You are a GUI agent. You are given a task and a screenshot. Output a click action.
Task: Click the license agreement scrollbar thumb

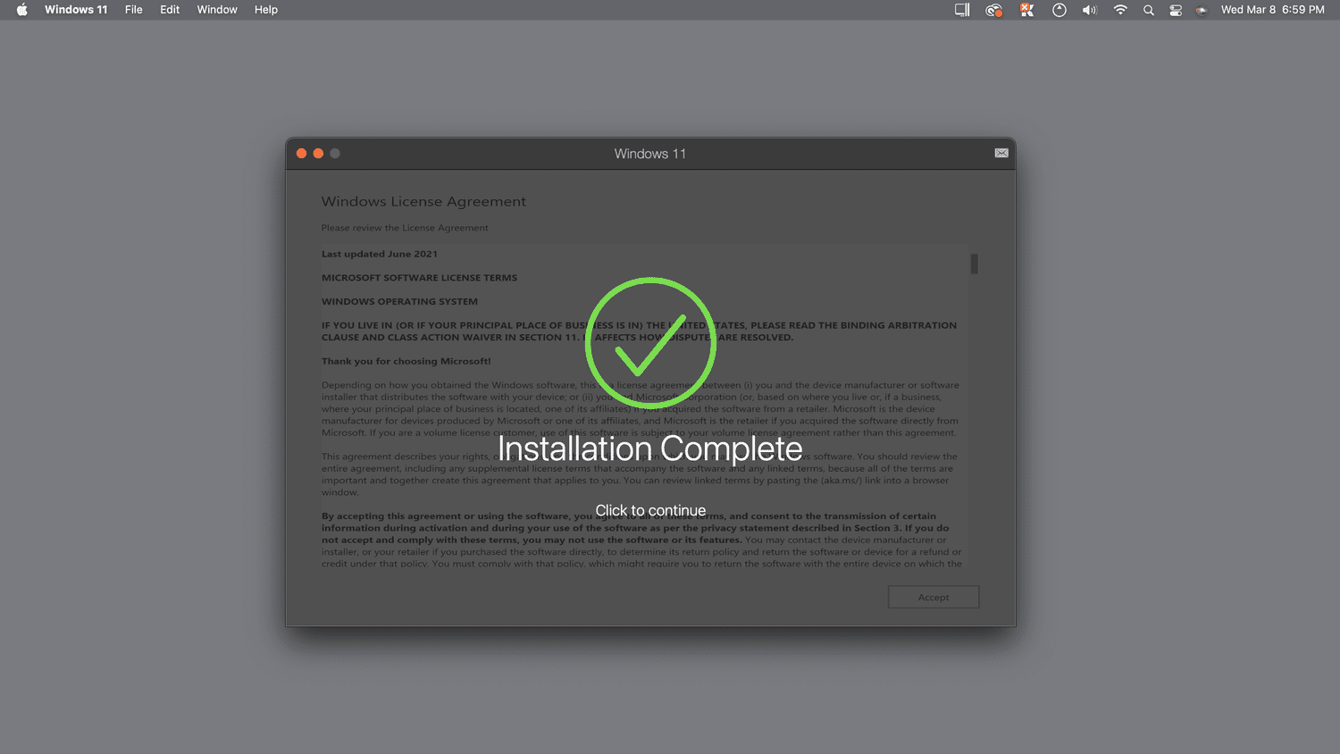pyautogui.click(x=974, y=264)
